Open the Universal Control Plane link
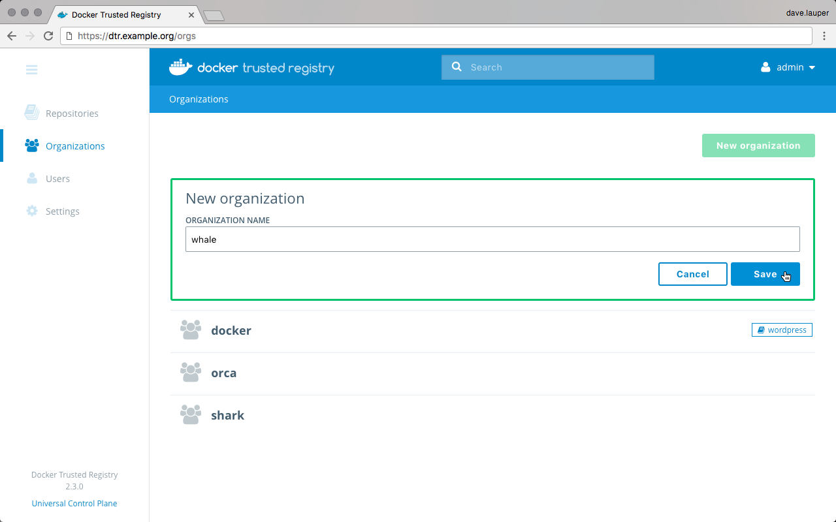This screenshot has width=836, height=522. (74, 503)
